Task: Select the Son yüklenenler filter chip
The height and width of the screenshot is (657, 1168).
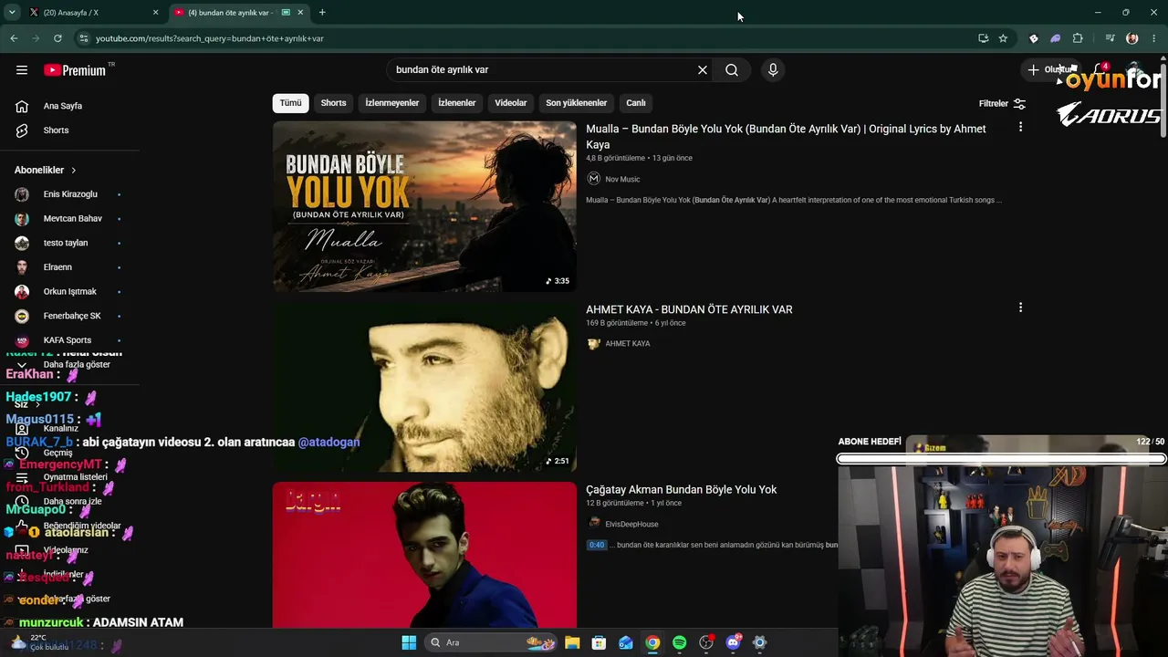Action: [x=576, y=103]
